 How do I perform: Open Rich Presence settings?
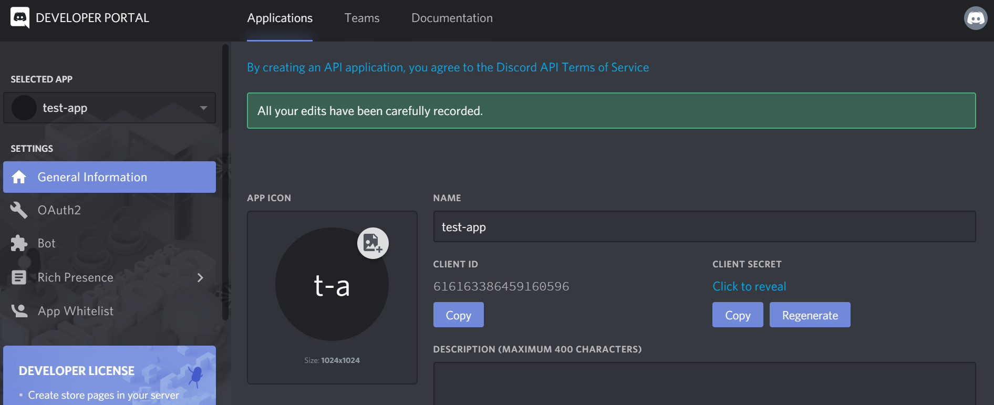click(x=109, y=277)
